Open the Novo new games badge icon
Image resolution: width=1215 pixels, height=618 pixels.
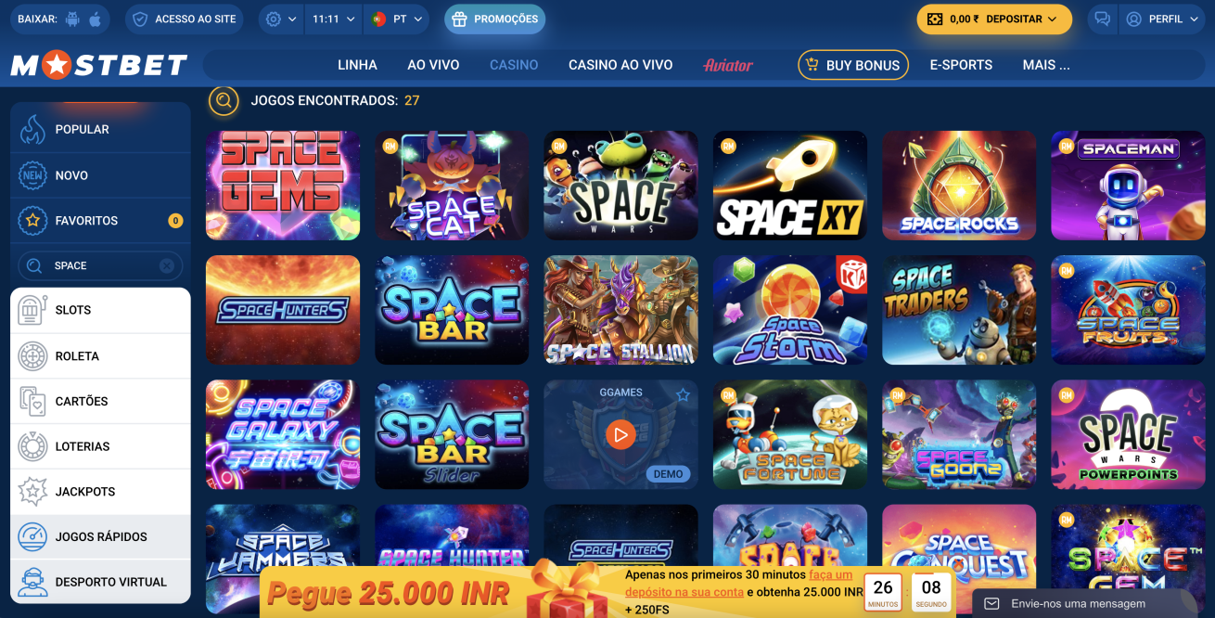32,175
